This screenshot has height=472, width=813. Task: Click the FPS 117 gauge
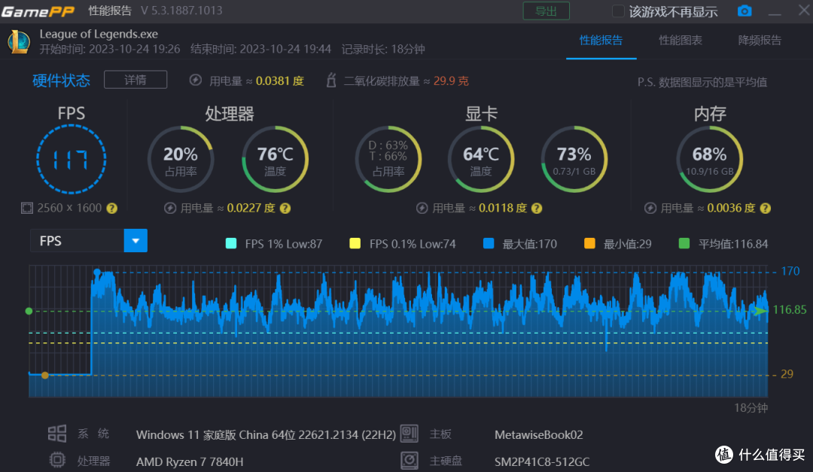[x=72, y=160]
